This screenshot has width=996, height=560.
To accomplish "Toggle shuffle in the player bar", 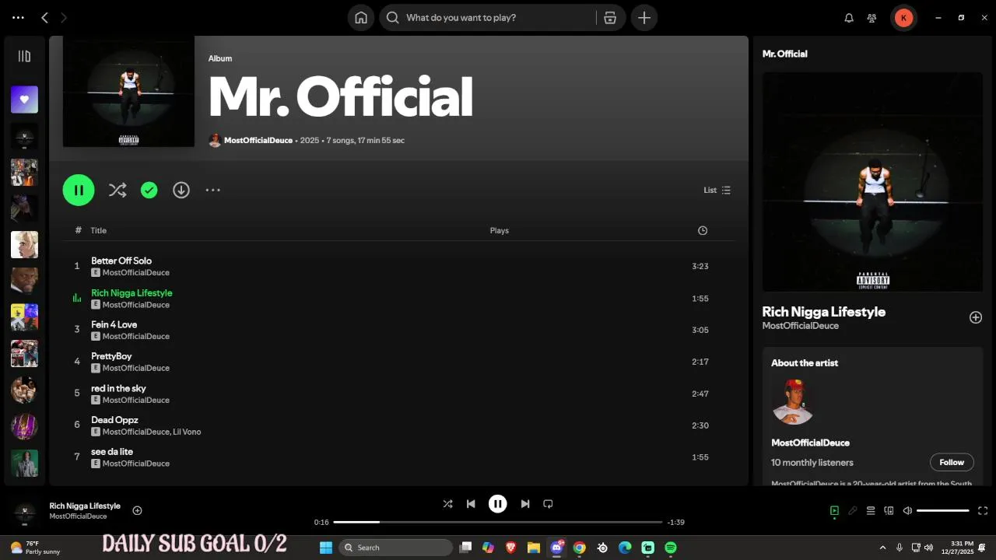I will click(447, 504).
